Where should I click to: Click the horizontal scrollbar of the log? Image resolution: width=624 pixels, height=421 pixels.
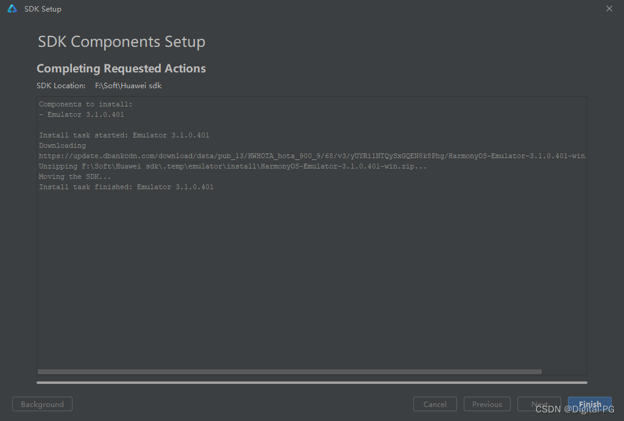coord(289,372)
